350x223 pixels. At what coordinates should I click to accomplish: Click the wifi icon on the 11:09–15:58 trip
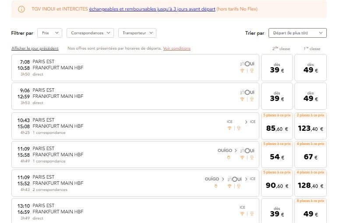pos(242,157)
